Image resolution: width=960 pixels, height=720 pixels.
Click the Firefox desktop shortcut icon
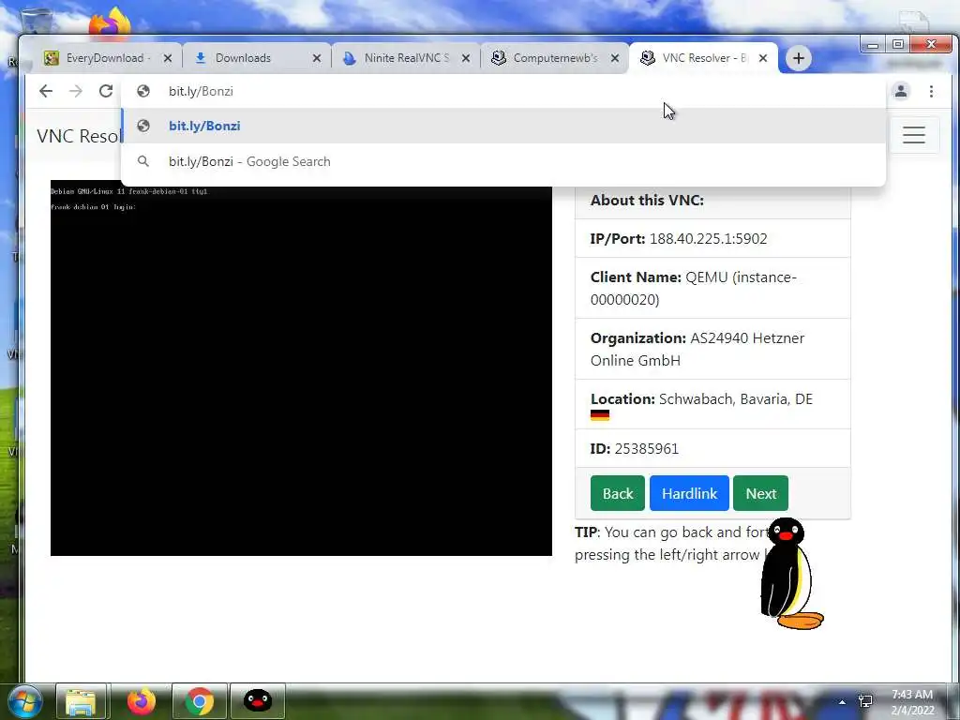point(111,23)
